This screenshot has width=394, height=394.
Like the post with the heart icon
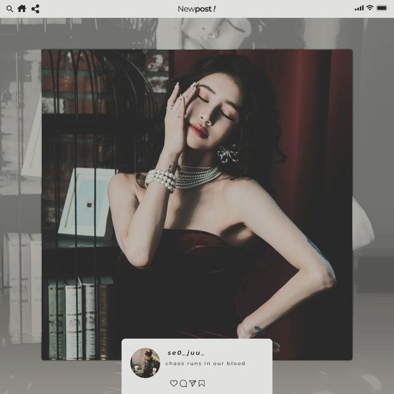(x=174, y=383)
